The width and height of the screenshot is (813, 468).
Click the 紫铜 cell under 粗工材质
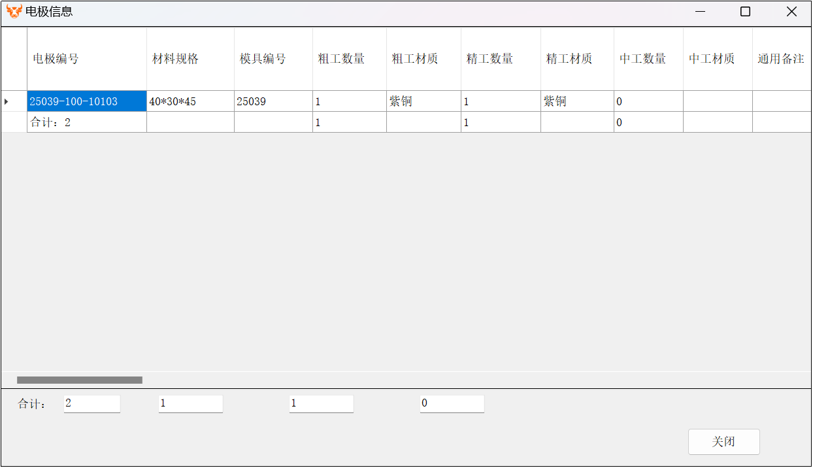[423, 101]
